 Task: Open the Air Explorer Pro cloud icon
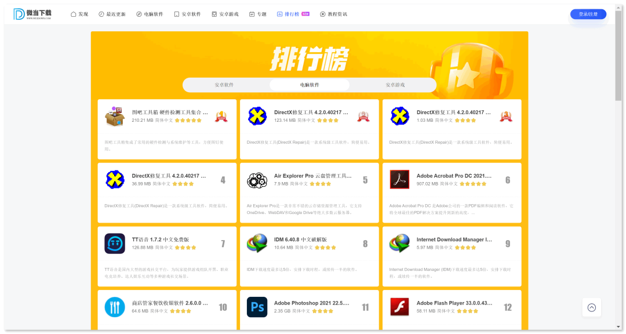tap(257, 179)
